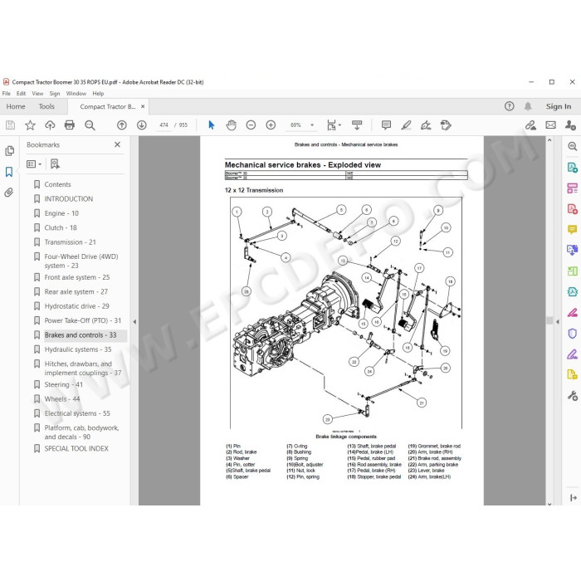The width and height of the screenshot is (581, 581).
Task: Click the stamp tool icon
Action: [446, 125]
